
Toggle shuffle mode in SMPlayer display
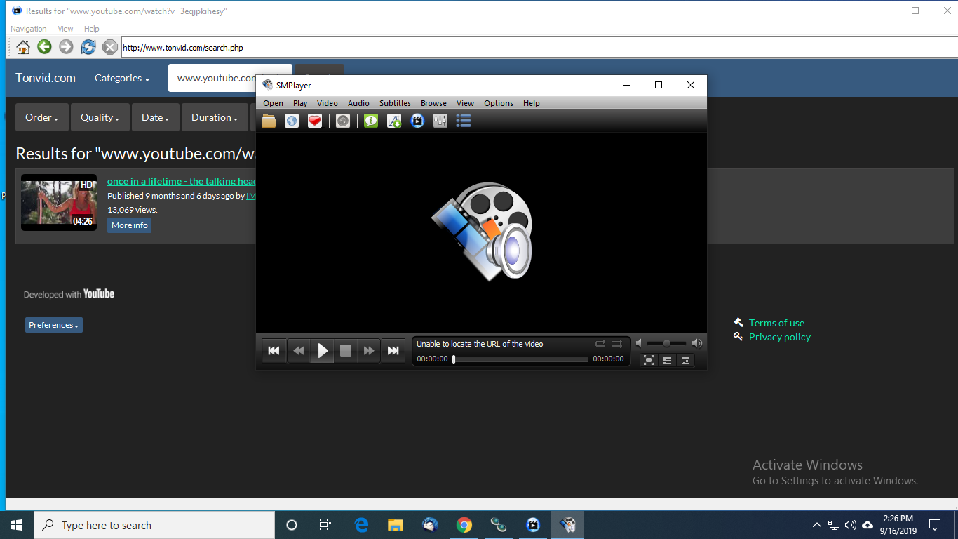617,344
